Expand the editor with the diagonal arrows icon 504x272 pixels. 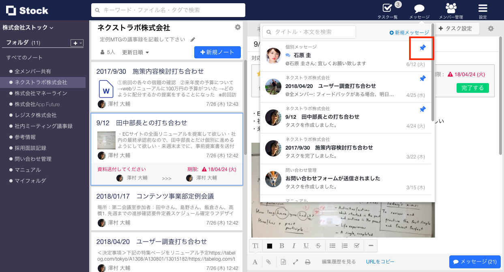(x=295, y=261)
